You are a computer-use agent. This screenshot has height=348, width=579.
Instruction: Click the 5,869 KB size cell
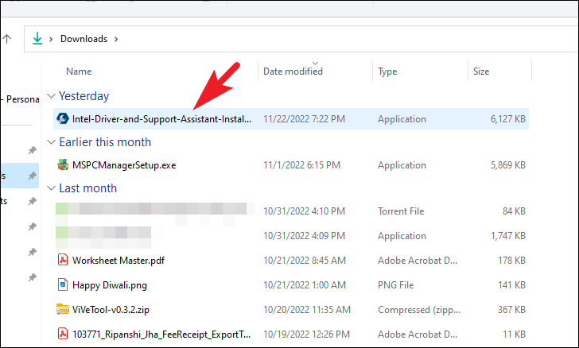[507, 165]
